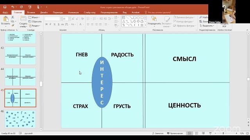Open the Макет layout dropdown
The height and width of the screenshot is (140, 250).
click(34, 17)
